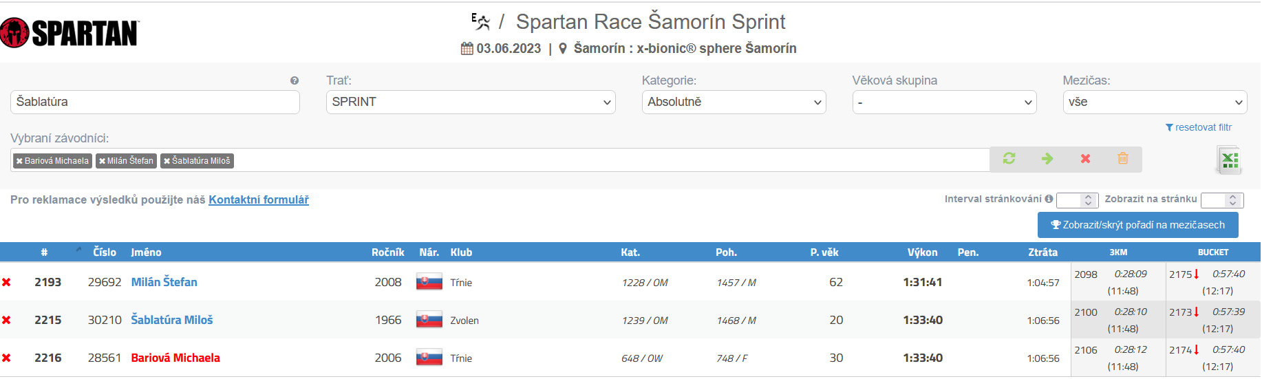Click the resetovat filtr link
The width and height of the screenshot is (1262, 379).
(x=1199, y=127)
